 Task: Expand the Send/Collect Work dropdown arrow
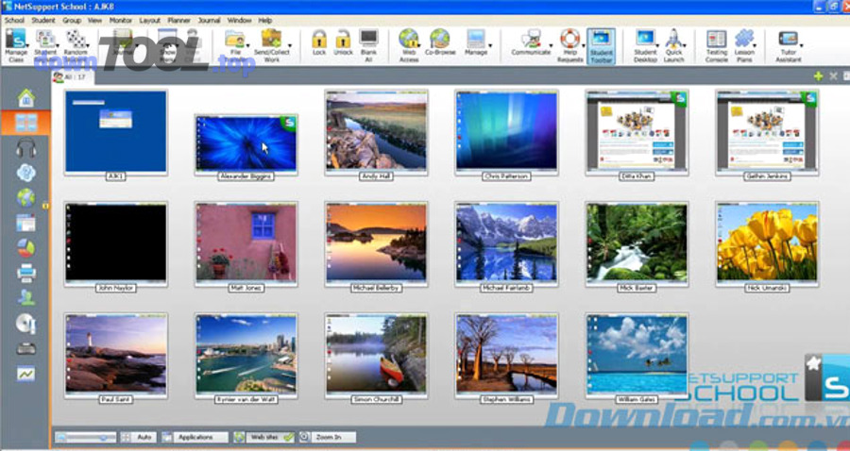pyautogui.click(x=289, y=45)
